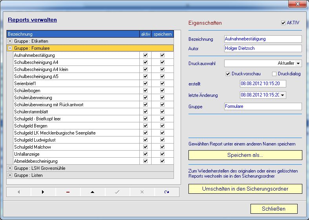Click the checkmark post icon
The width and height of the screenshot is (309, 220).
[x=117, y=192]
